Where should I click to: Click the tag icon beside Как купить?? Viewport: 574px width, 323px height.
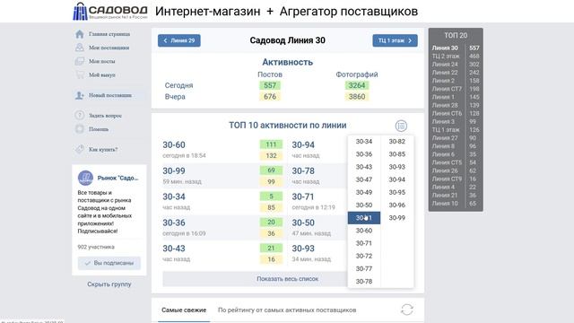pos(80,150)
